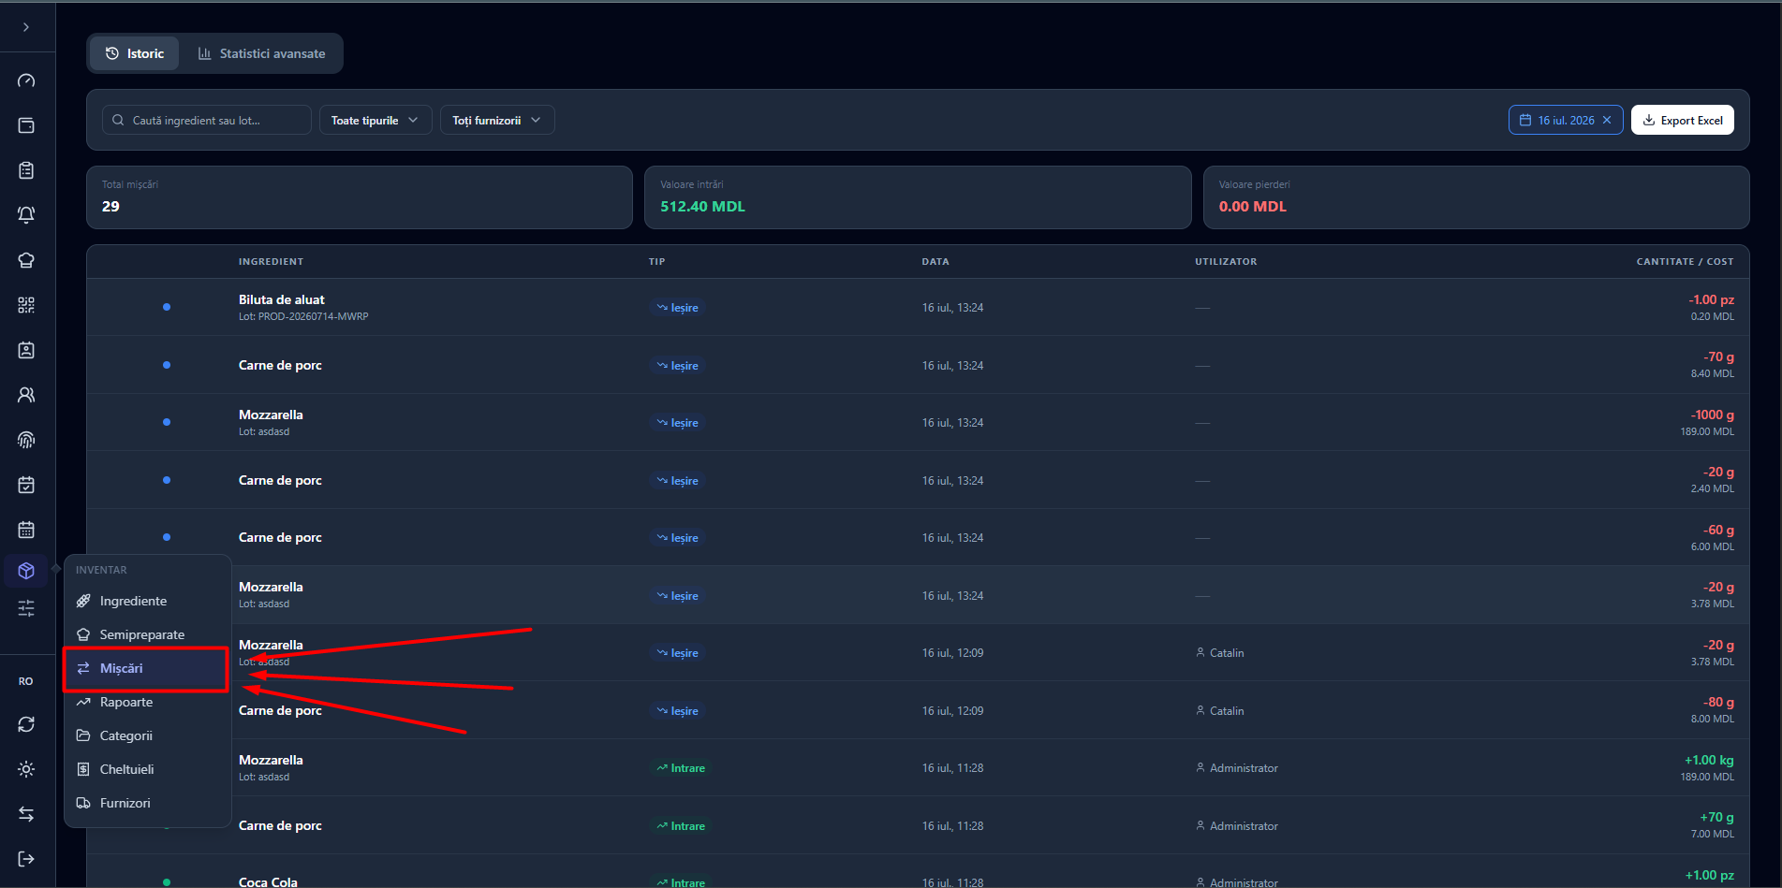
Task: Open the Toate tipurile dropdown
Action: click(376, 120)
